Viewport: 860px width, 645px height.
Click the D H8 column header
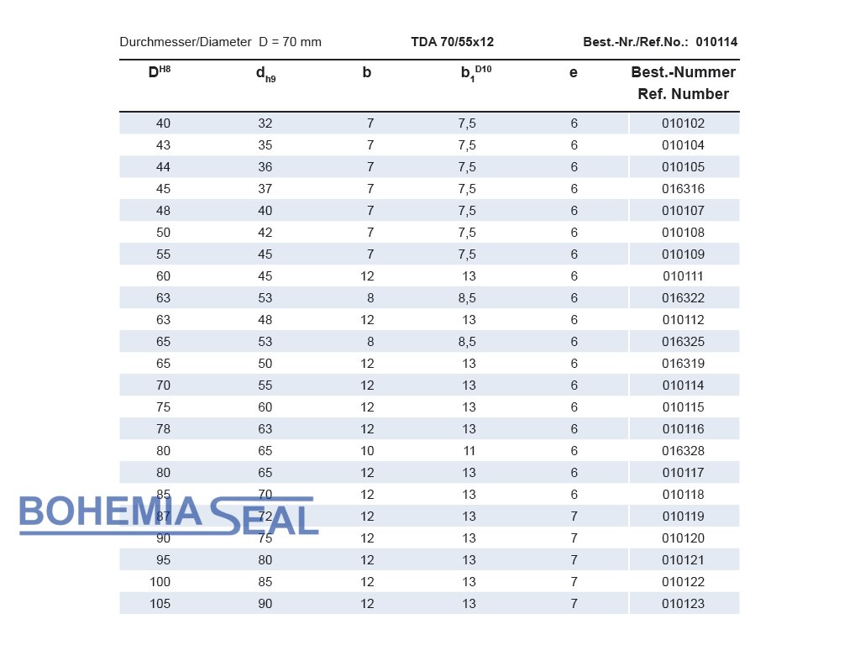point(160,72)
